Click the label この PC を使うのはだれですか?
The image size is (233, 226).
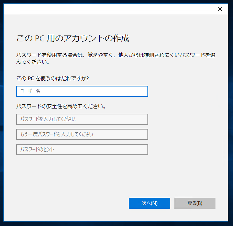pos(52,78)
